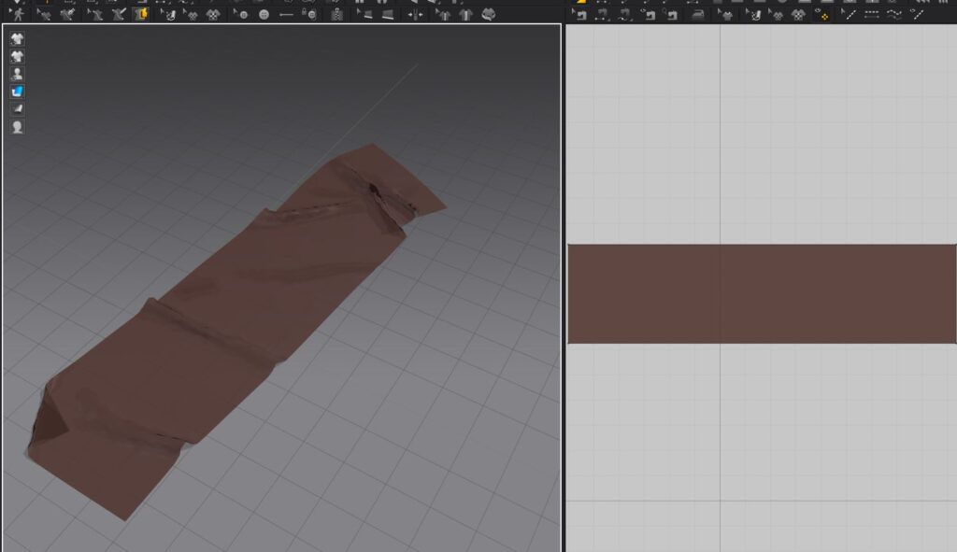Choose the Segment Sewing tool in 2D toolbar
The image size is (957, 552).
(x=602, y=14)
